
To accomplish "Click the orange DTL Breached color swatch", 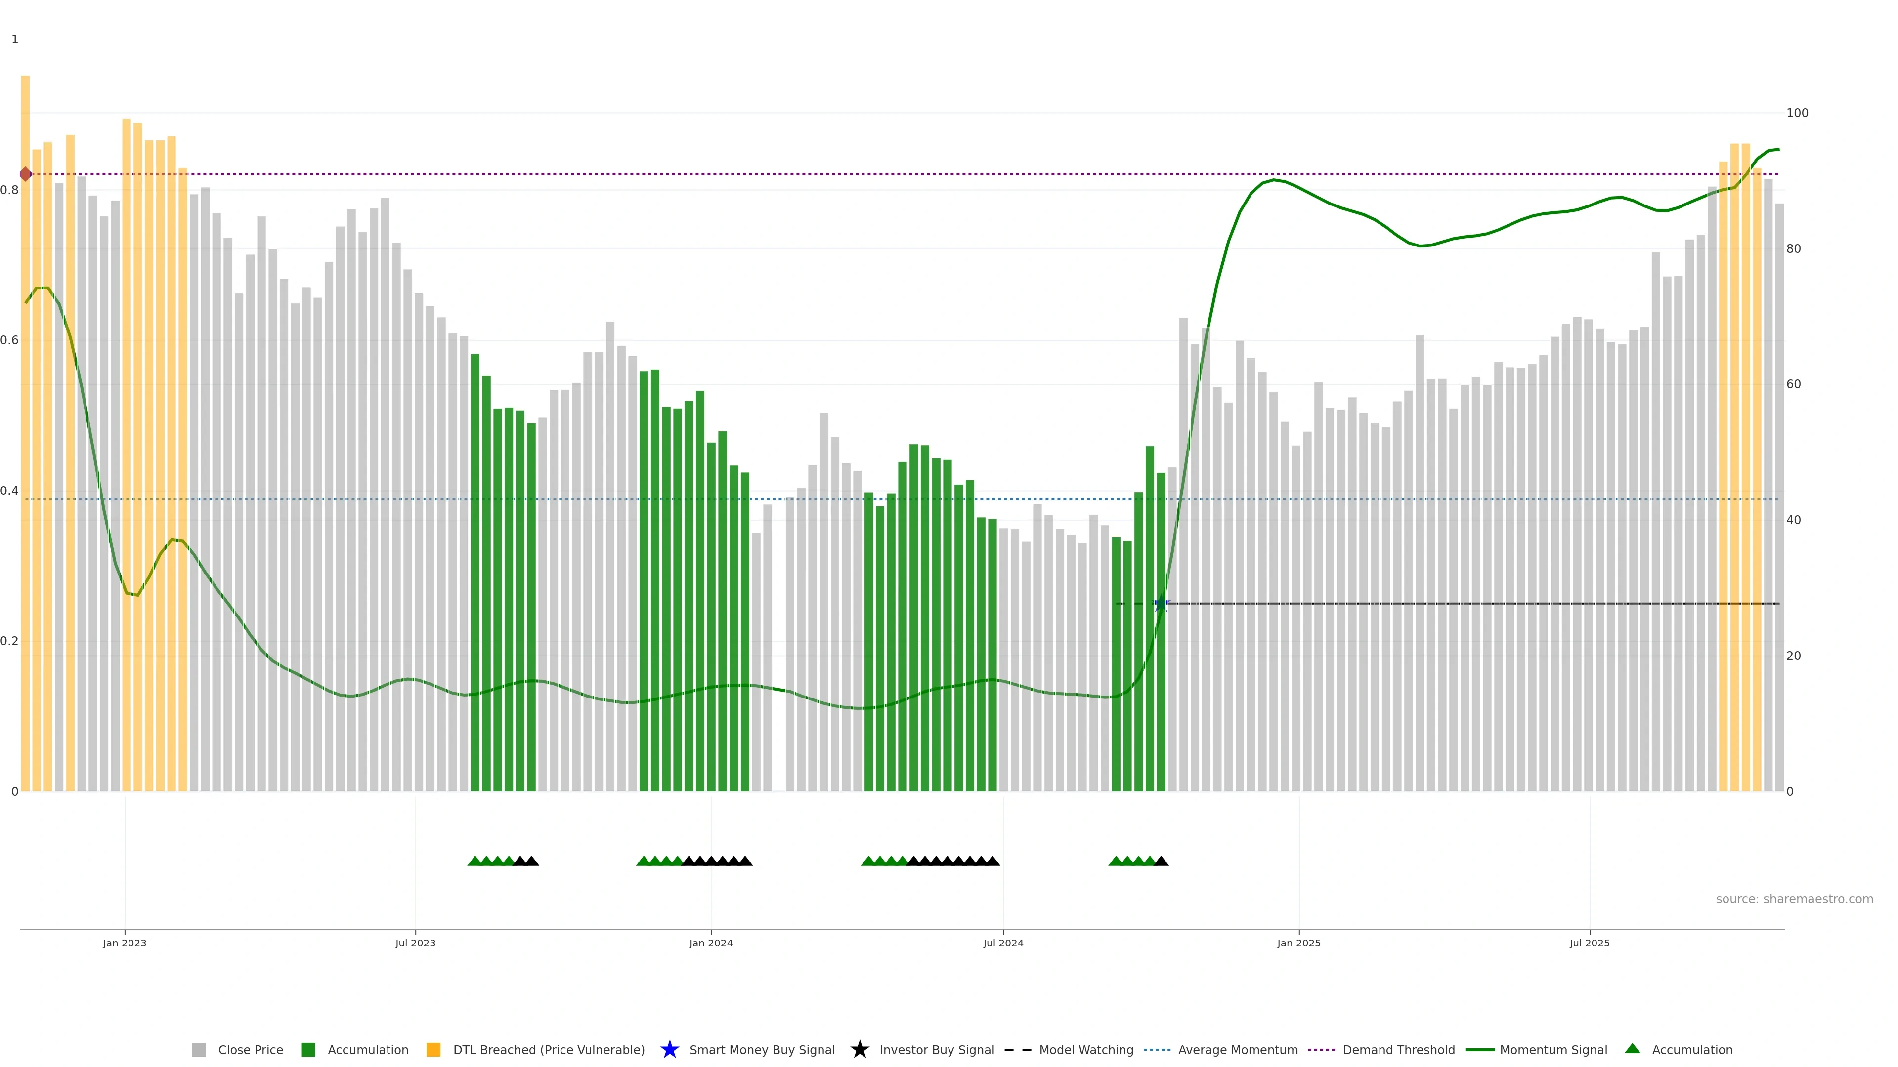I will pyautogui.click(x=433, y=1049).
